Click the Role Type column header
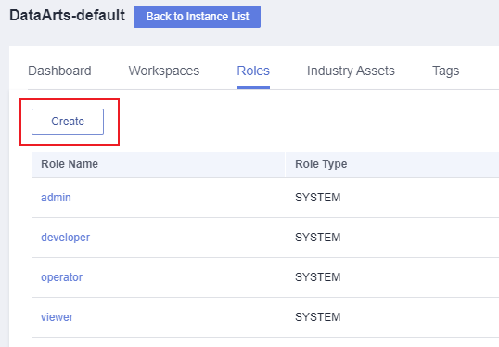Viewport: 499px width, 347px height. point(321,164)
